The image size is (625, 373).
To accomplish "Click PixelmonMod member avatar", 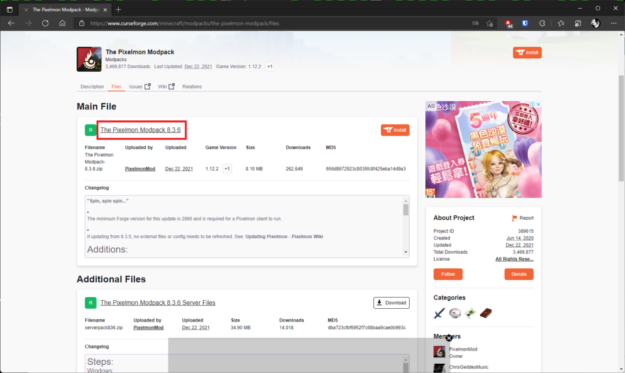I will pyautogui.click(x=439, y=352).
